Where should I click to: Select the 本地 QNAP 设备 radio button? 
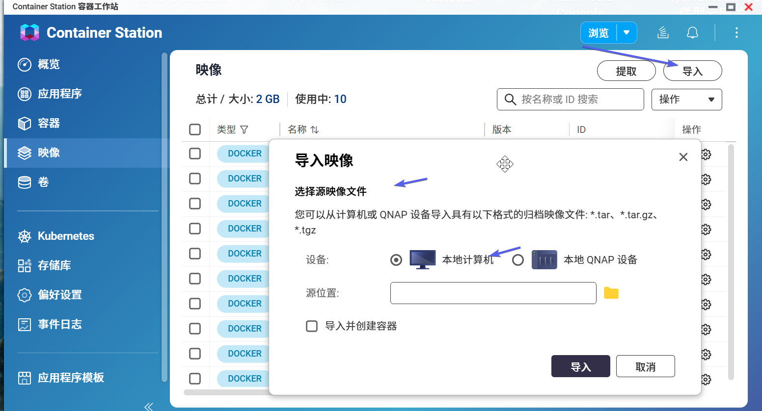[517, 260]
